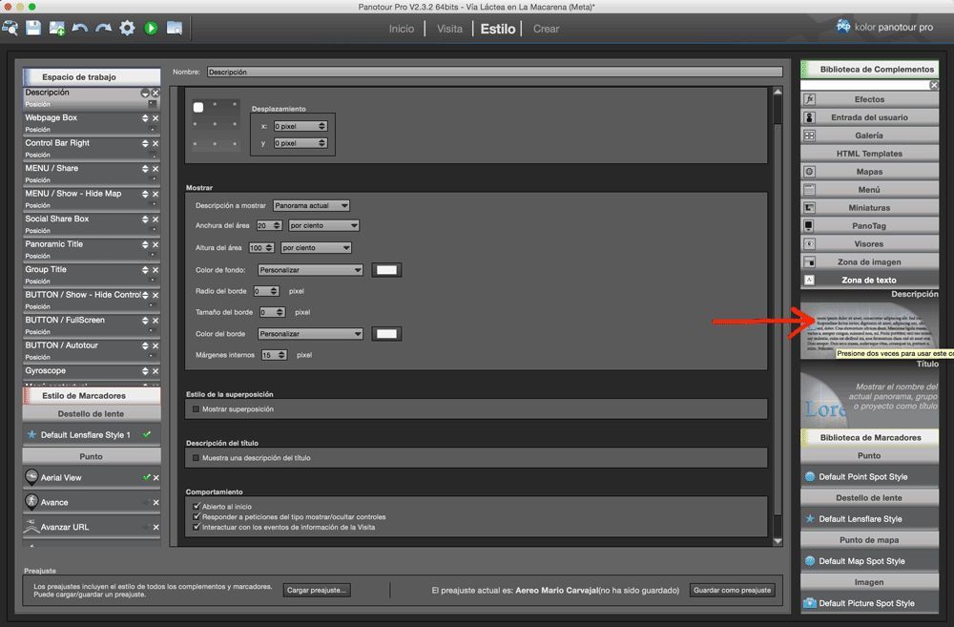Check Muestra una descripción del título
This screenshot has height=627, width=954.
pyautogui.click(x=196, y=458)
